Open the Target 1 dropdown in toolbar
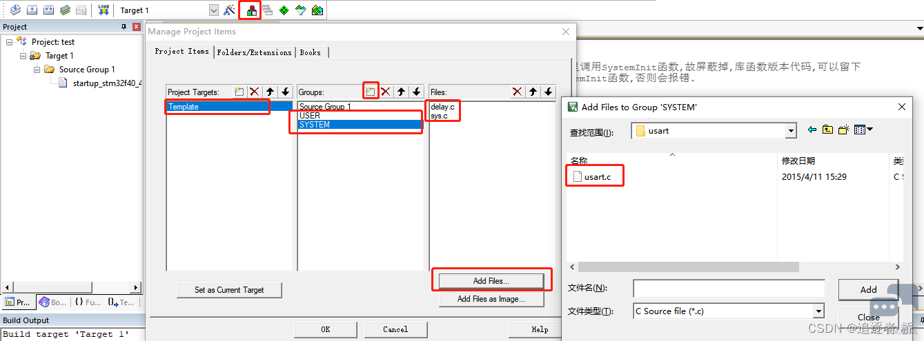This screenshot has height=341, width=924. click(213, 10)
